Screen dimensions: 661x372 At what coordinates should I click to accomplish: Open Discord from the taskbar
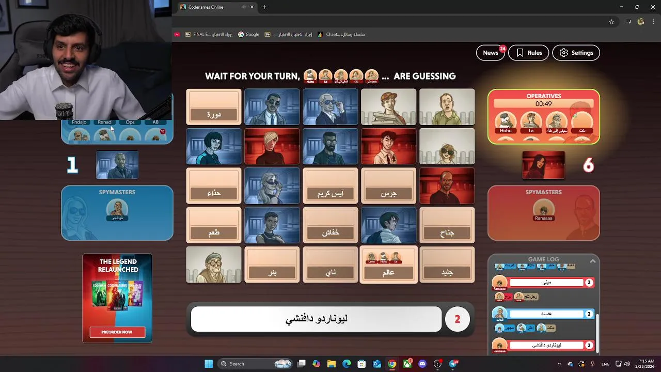pyautogui.click(x=422, y=364)
